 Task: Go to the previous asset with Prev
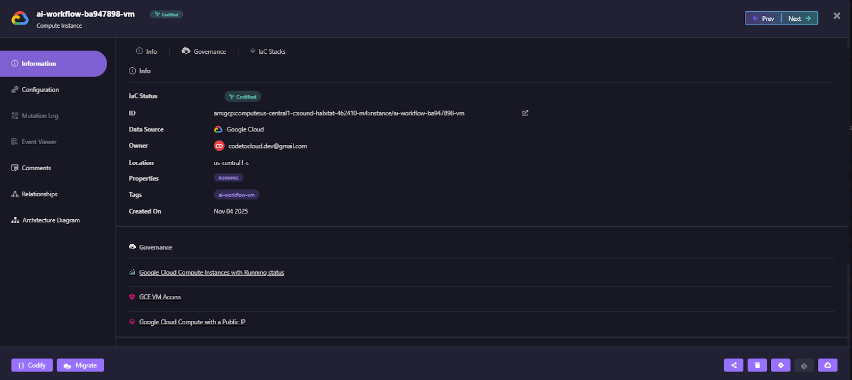[x=763, y=18]
